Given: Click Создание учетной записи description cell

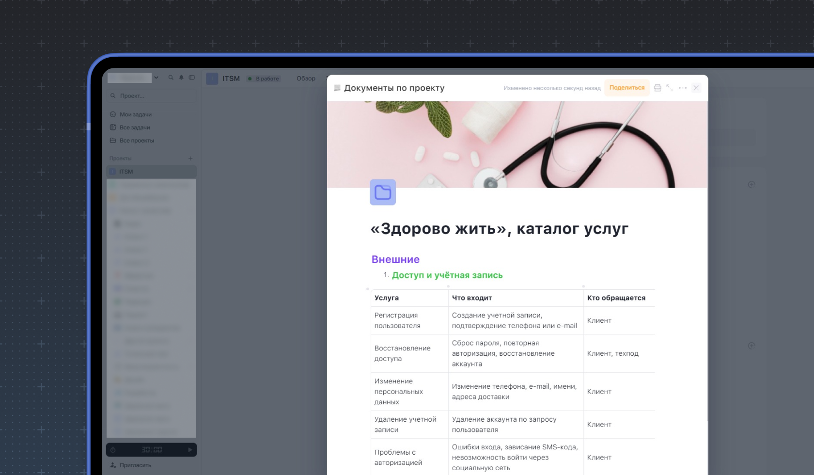Looking at the screenshot, I should click(516, 320).
